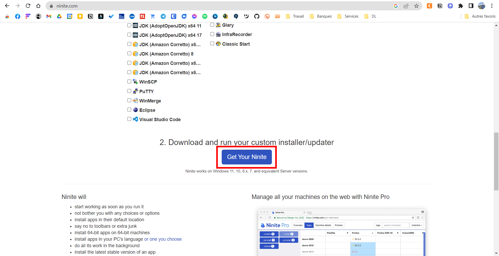Open Chrome's three-dot menu
The image size is (499, 256).
pos(492,6)
